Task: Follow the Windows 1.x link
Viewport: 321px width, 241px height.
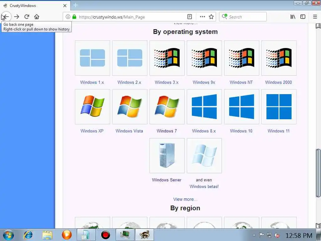Action: pyautogui.click(x=92, y=83)
